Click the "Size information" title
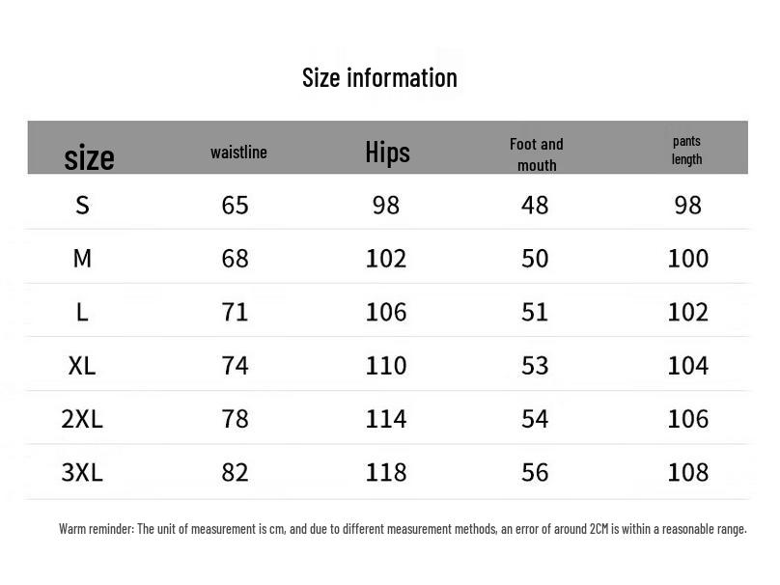This screenshot has width=780, height=585. [x=379, y=77]
